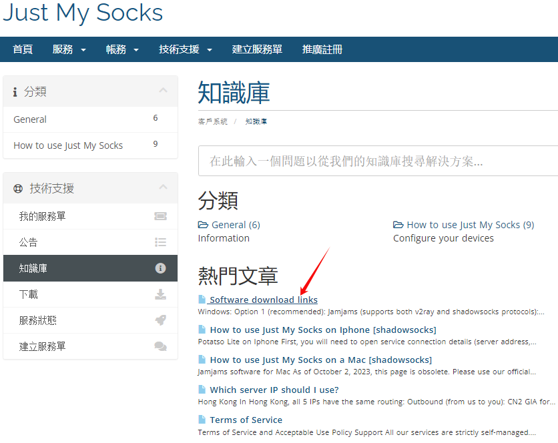Click the info icon beside 知識庫

(160, 268)
